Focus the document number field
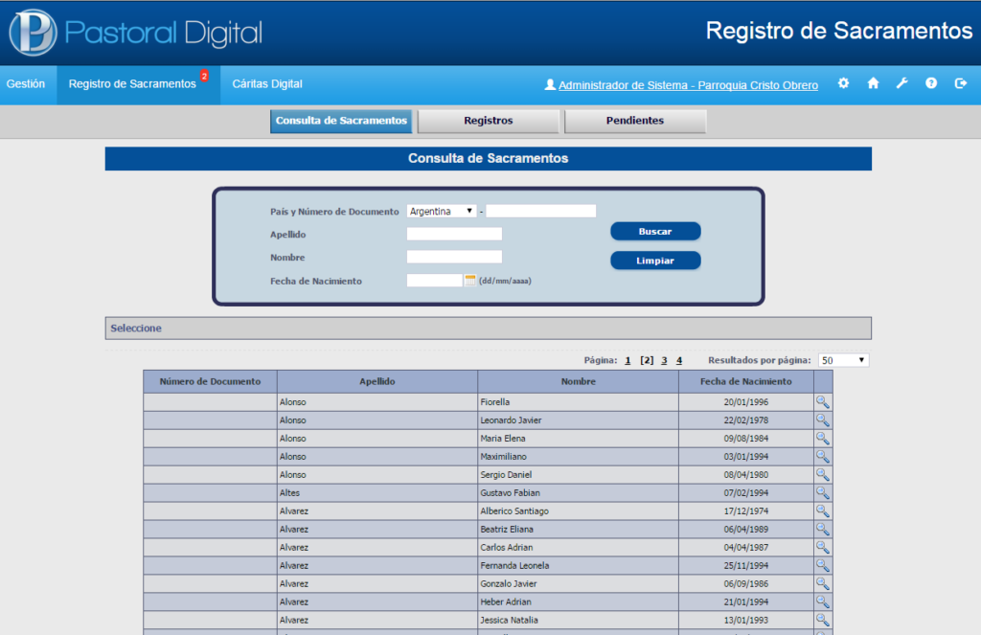Screen dimensions: 981x635 541,211
